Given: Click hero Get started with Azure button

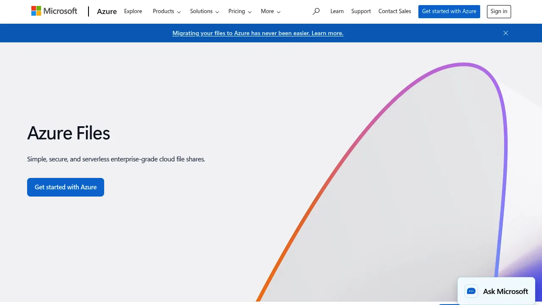Looking at the screenshot, I should (66, 187).
